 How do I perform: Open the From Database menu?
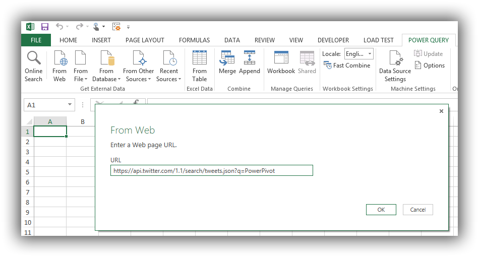[x=106, y=67]
